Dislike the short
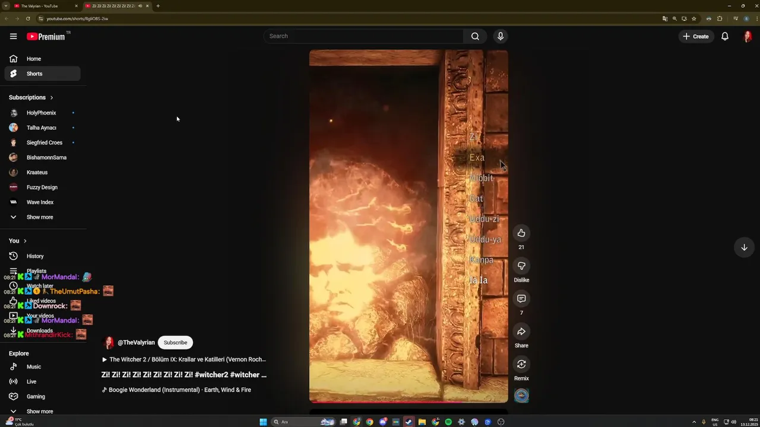This screenshot has height=427, width=760. (x=521, y=266)
